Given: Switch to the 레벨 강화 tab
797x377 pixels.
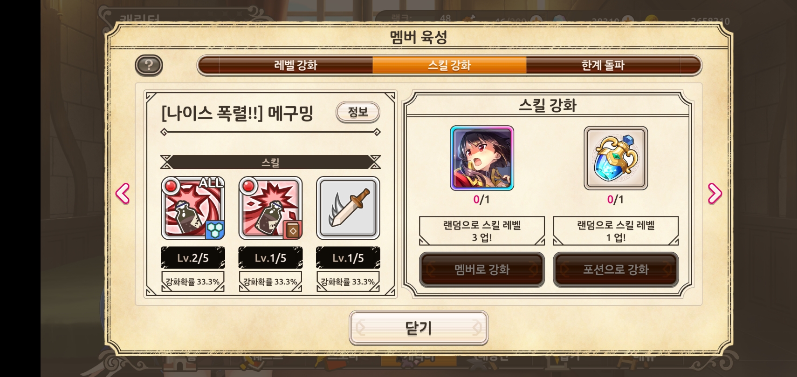Looking at the screenshot, I should coord(295,65).
